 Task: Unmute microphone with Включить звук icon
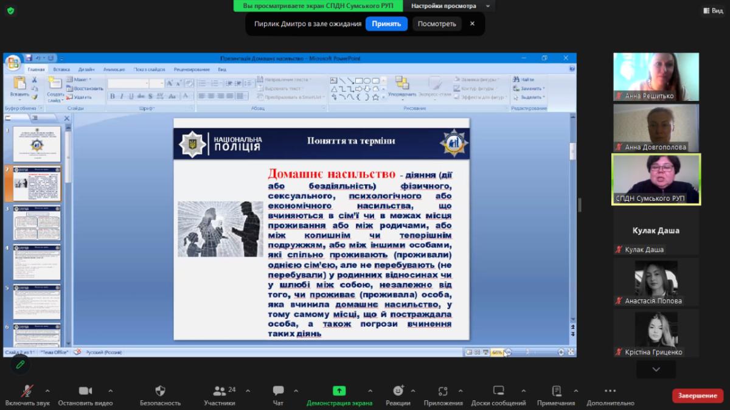click(x=27, y=391)
